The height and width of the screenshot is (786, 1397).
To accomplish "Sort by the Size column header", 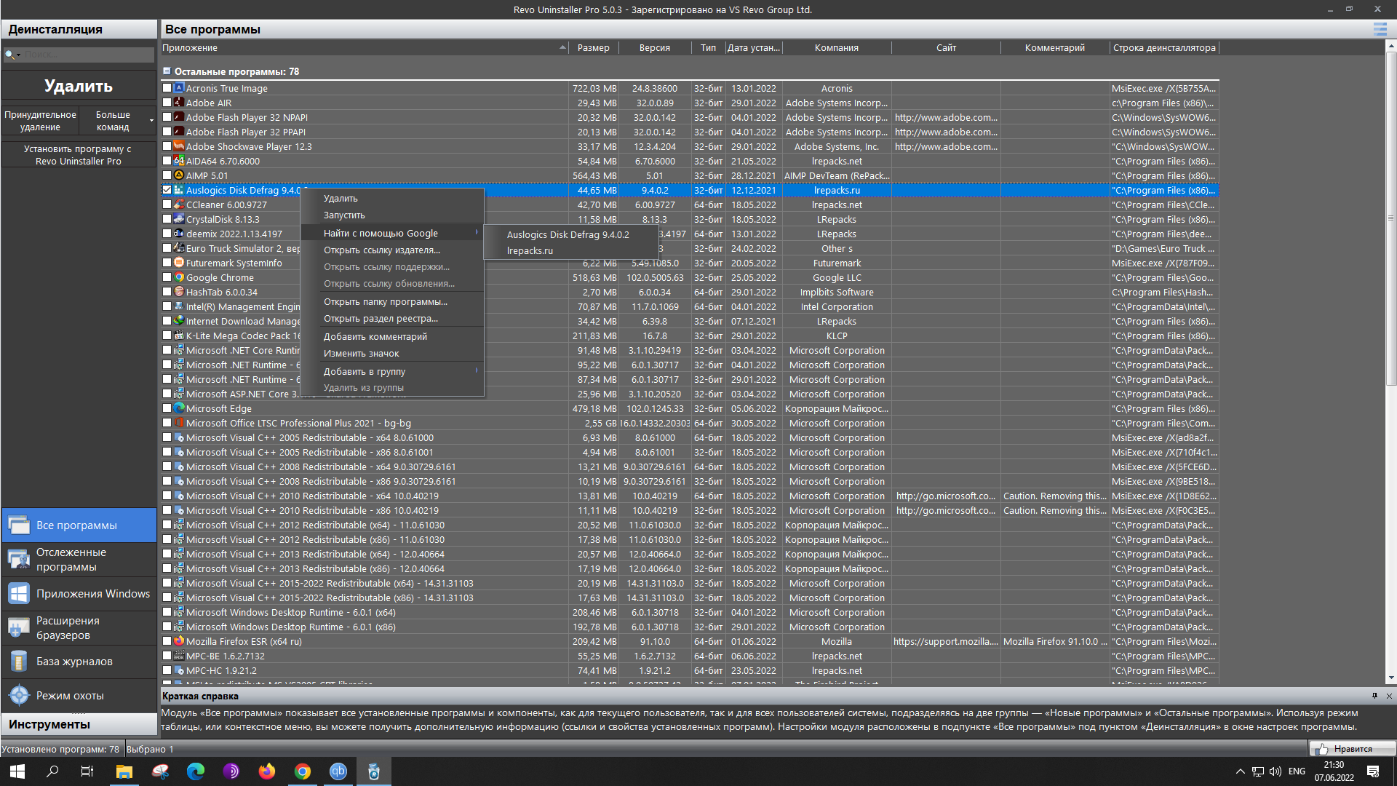I will [x=594, y=47].
